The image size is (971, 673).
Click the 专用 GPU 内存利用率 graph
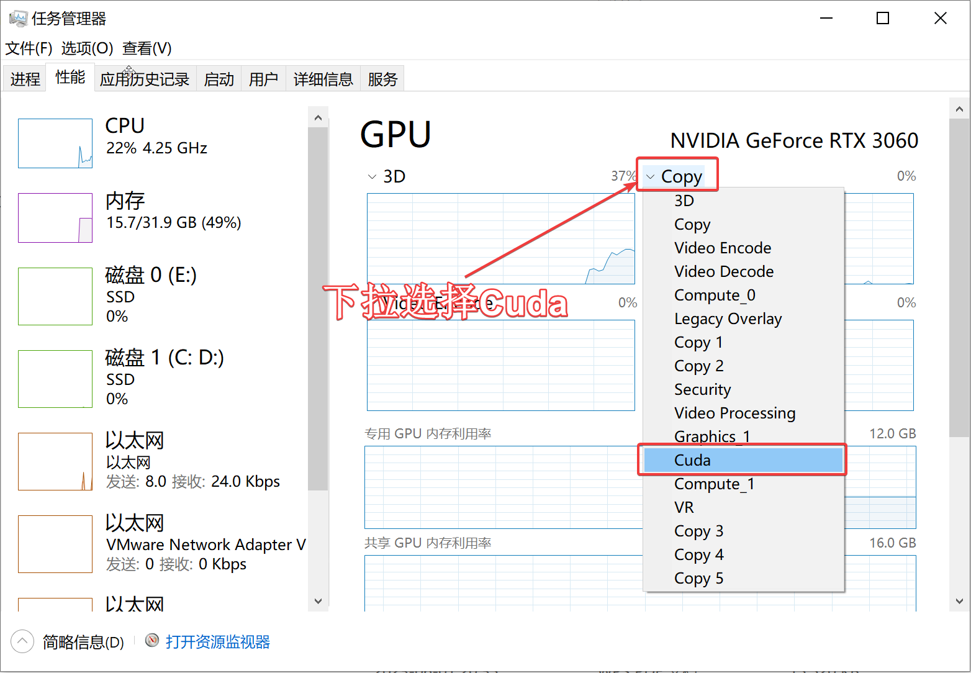[x=640, y=487]
